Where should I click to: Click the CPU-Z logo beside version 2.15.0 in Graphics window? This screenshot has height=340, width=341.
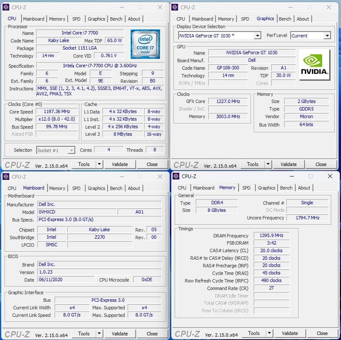(186, 164)
